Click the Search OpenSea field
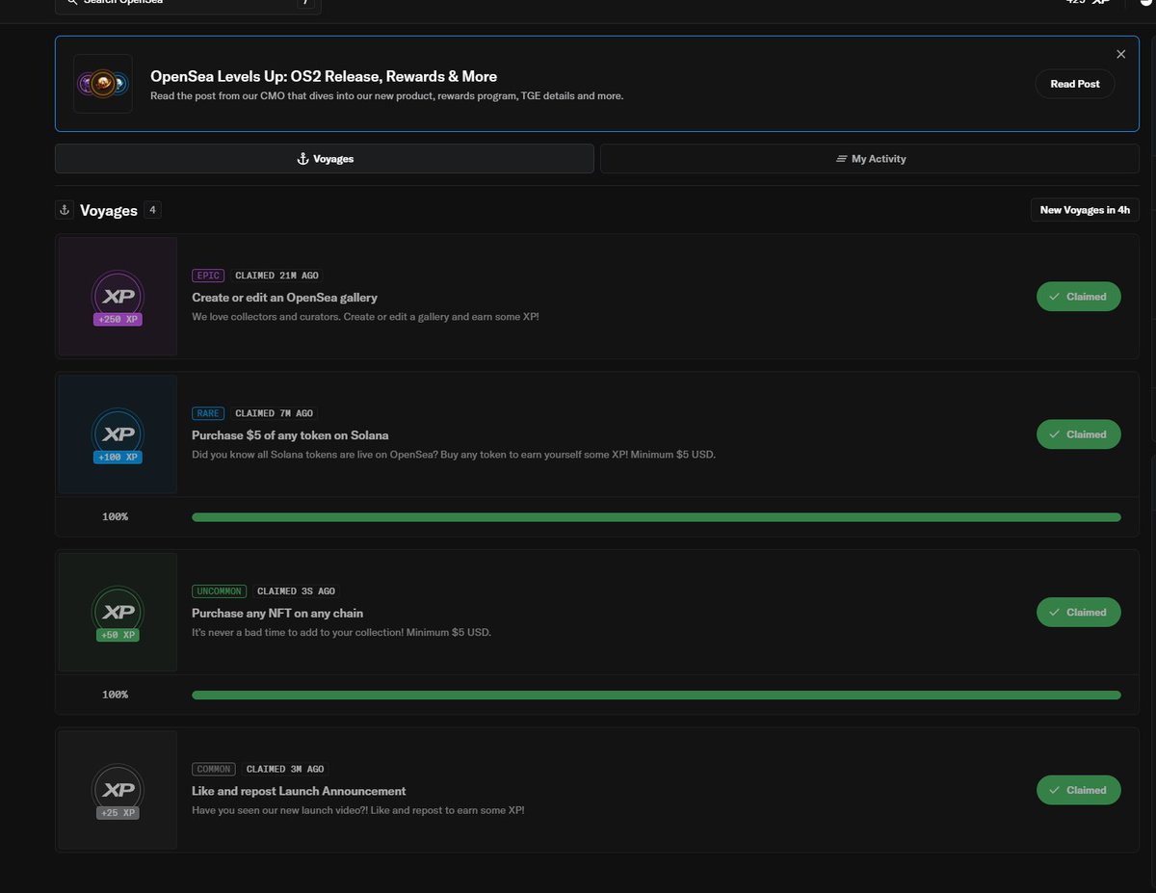Viewport: 1156px width, 893px height. click(188, 4)
